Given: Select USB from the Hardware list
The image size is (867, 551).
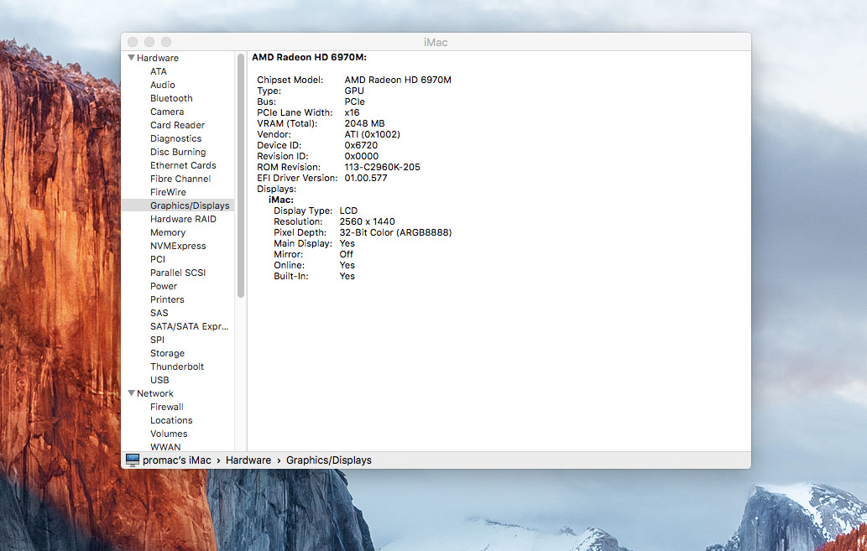Looking at the screenshot, I should [159, 380].
